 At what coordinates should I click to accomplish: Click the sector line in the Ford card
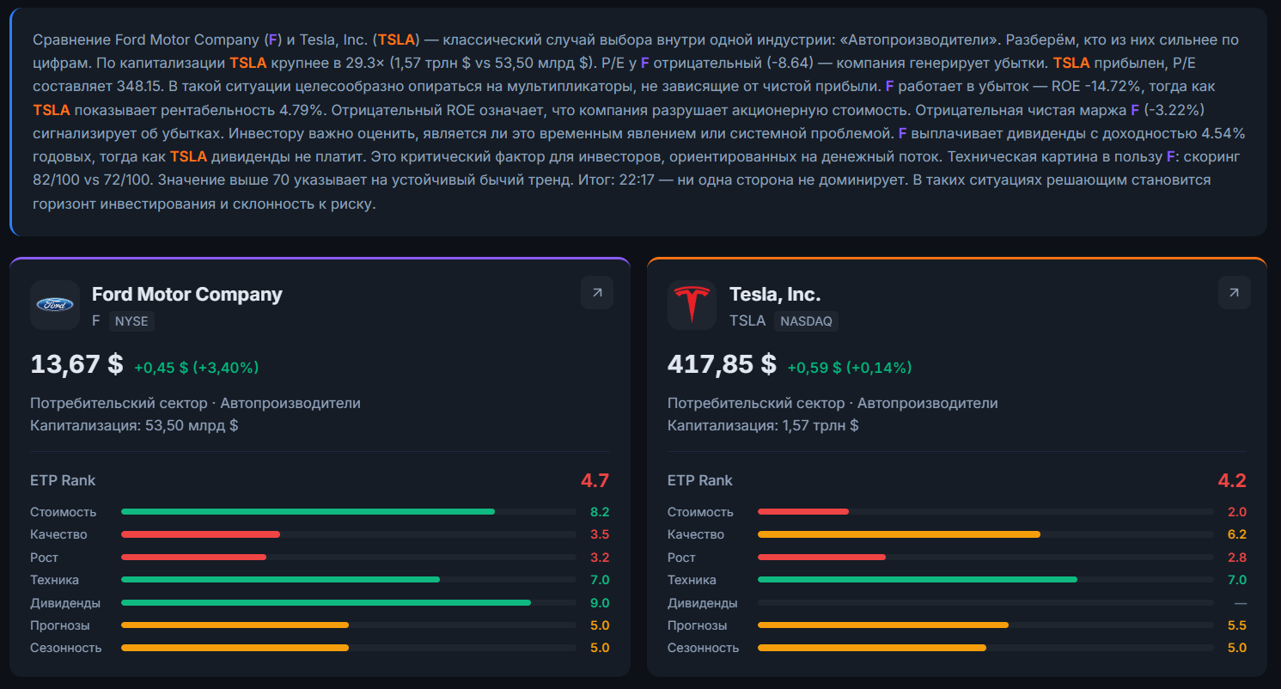[x=196, y=403]
